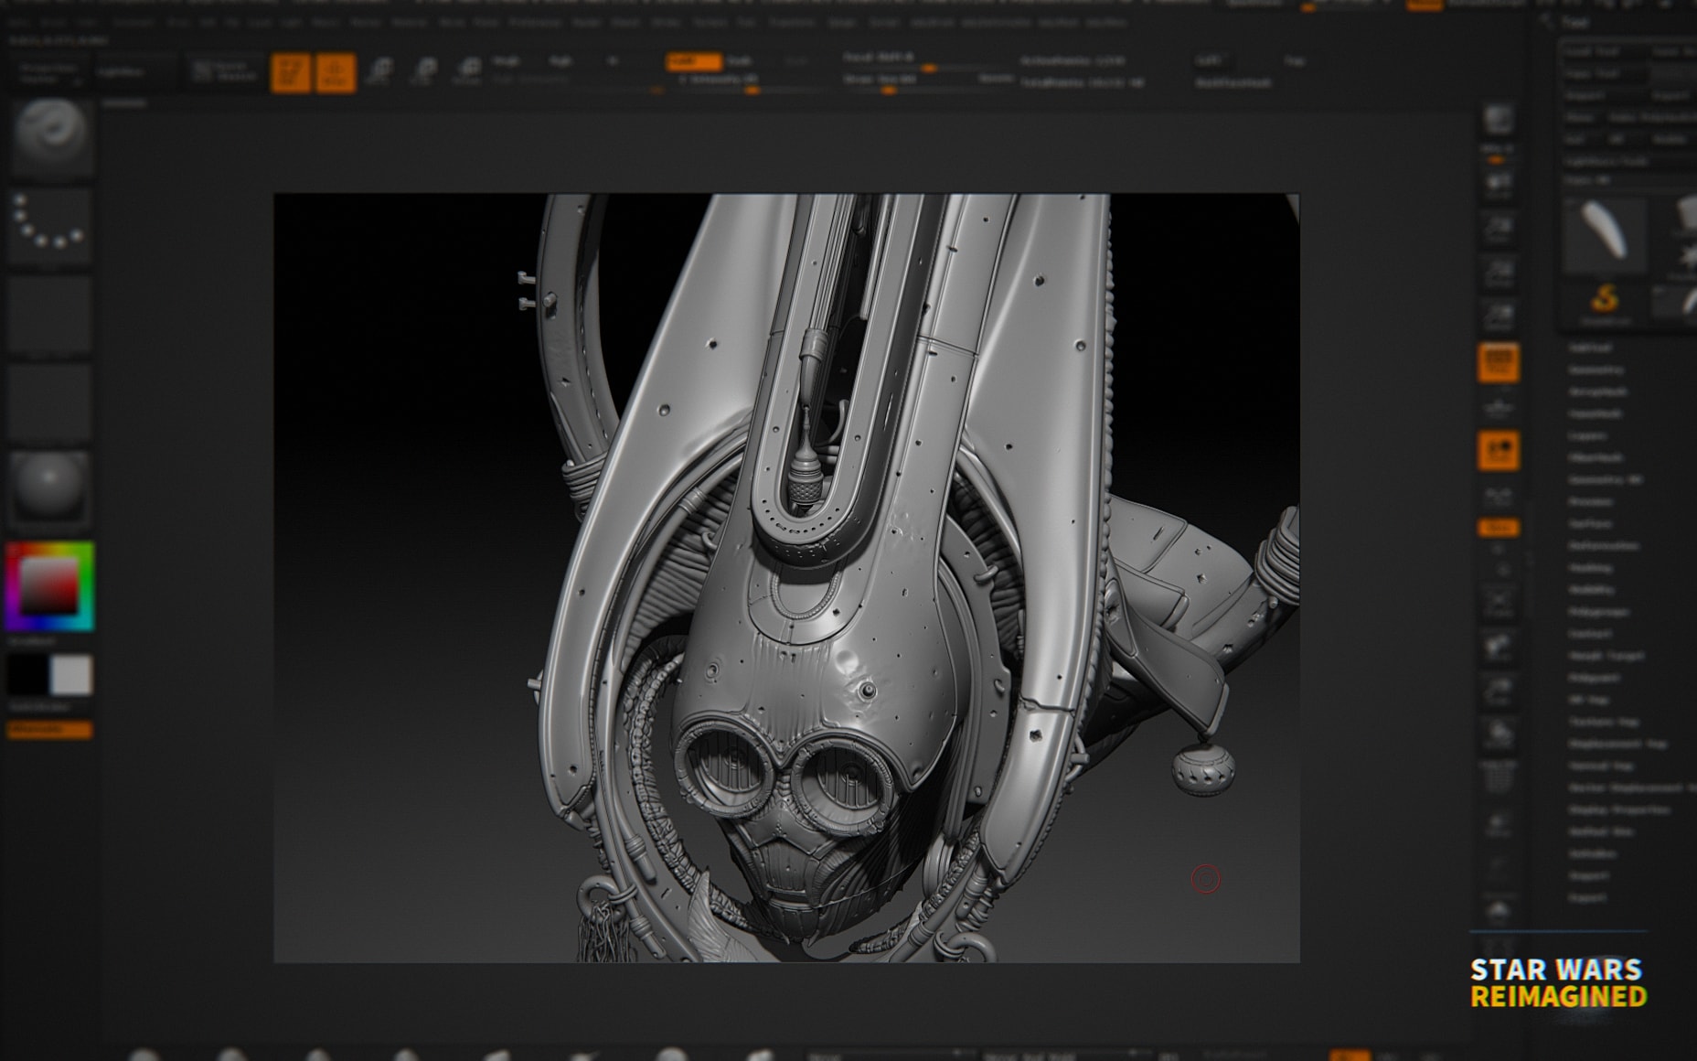Select the black secondary color swatch
The height and width of the screenshot is (1061, 1697).
click(x=27, y=675)
